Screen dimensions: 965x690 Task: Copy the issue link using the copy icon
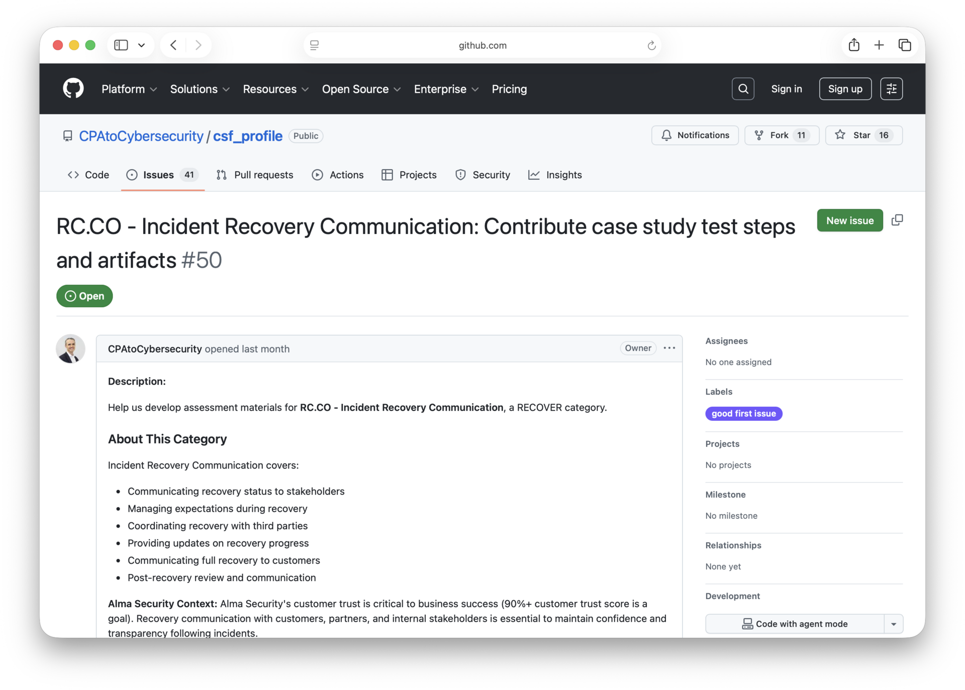point(897,220)
